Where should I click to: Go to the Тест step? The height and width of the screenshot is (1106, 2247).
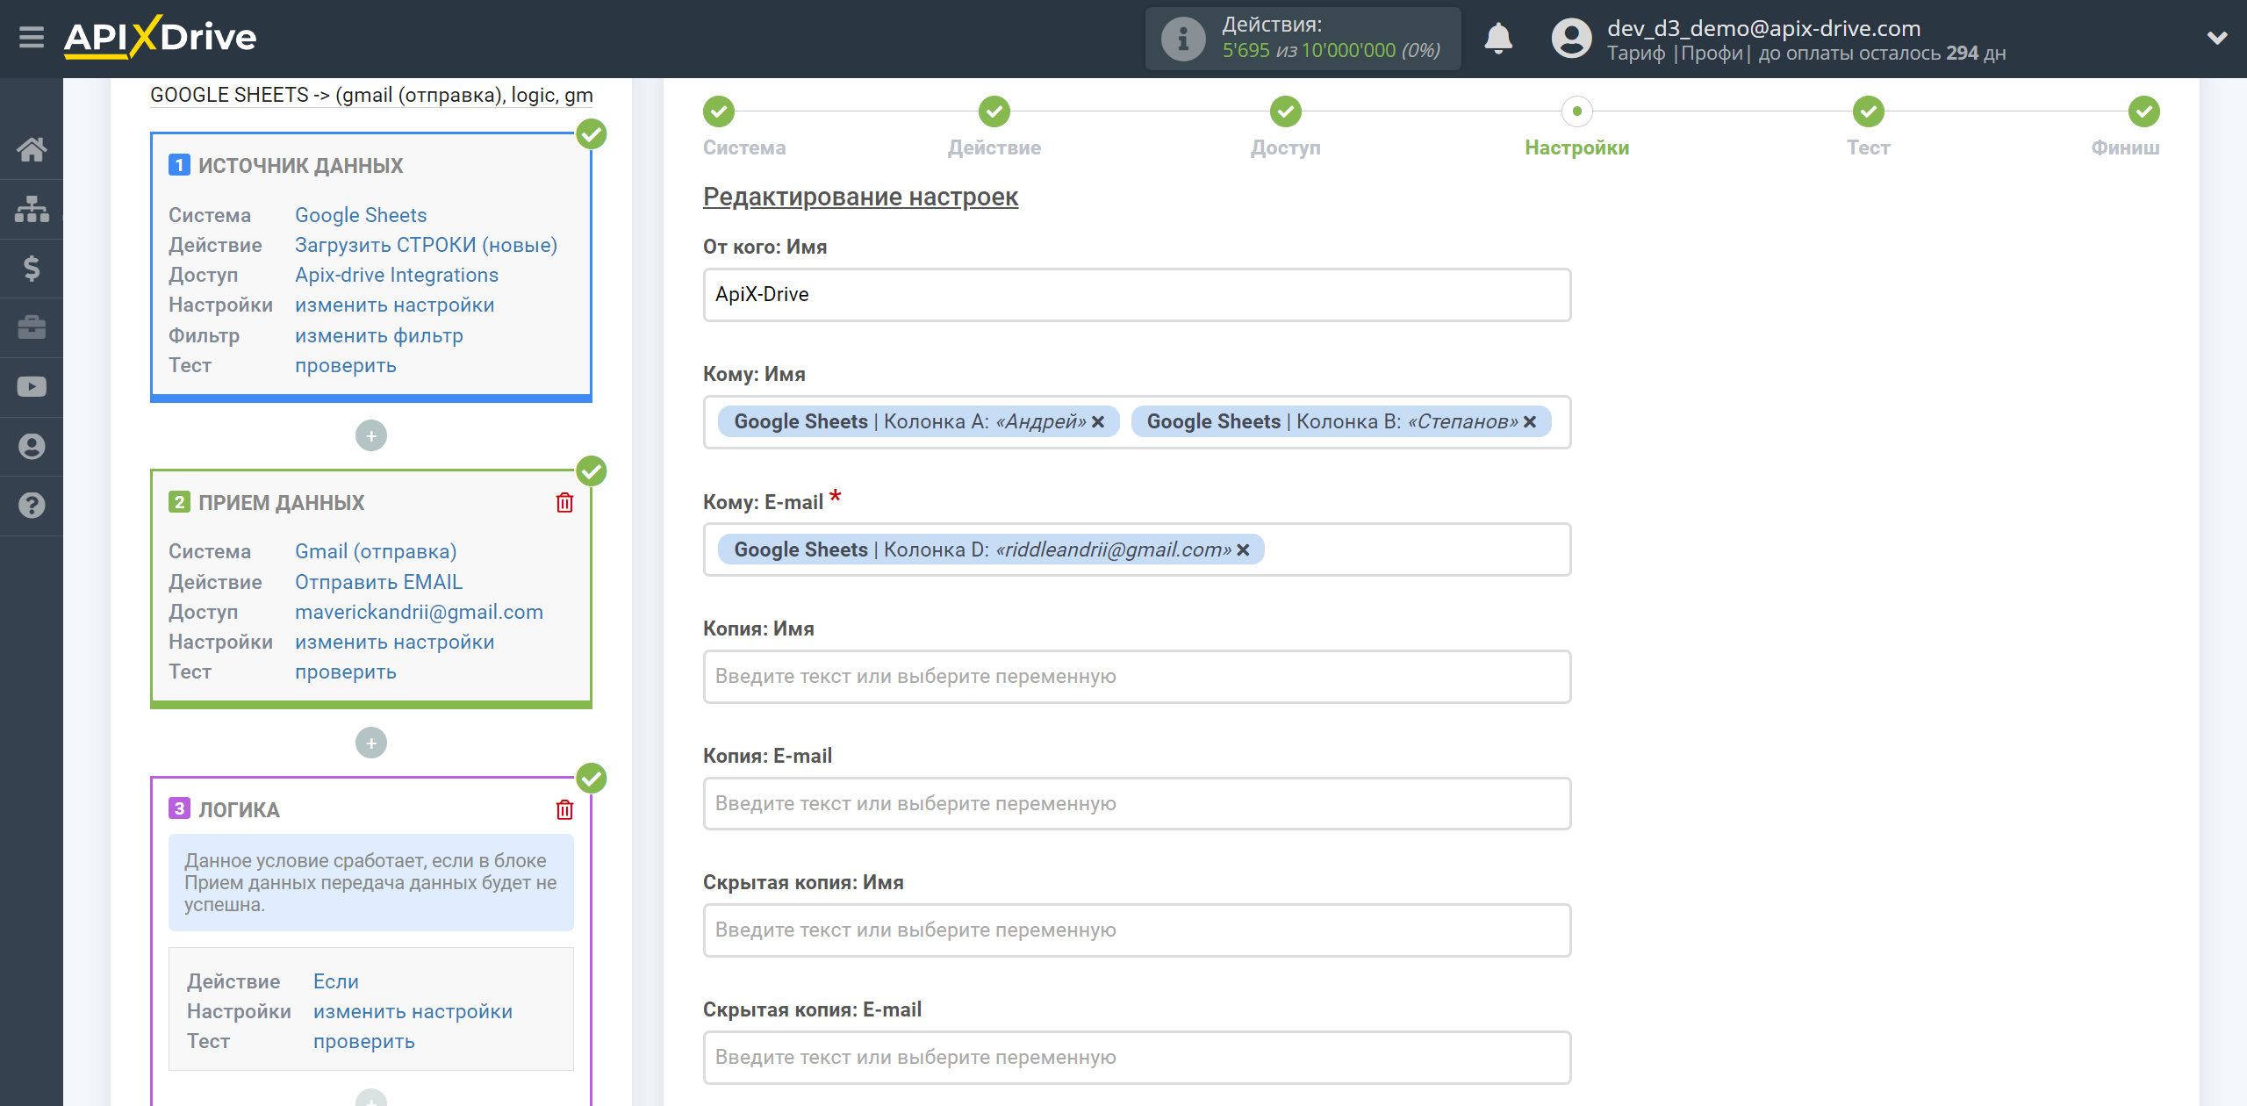tap(1869, 111)
